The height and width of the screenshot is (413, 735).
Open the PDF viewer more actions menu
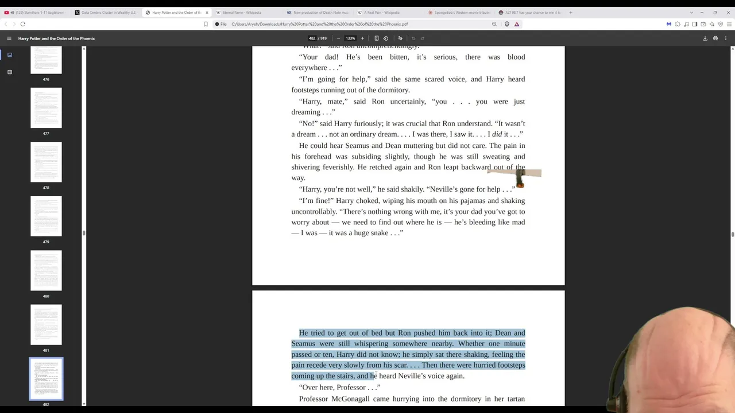[726, 38]
